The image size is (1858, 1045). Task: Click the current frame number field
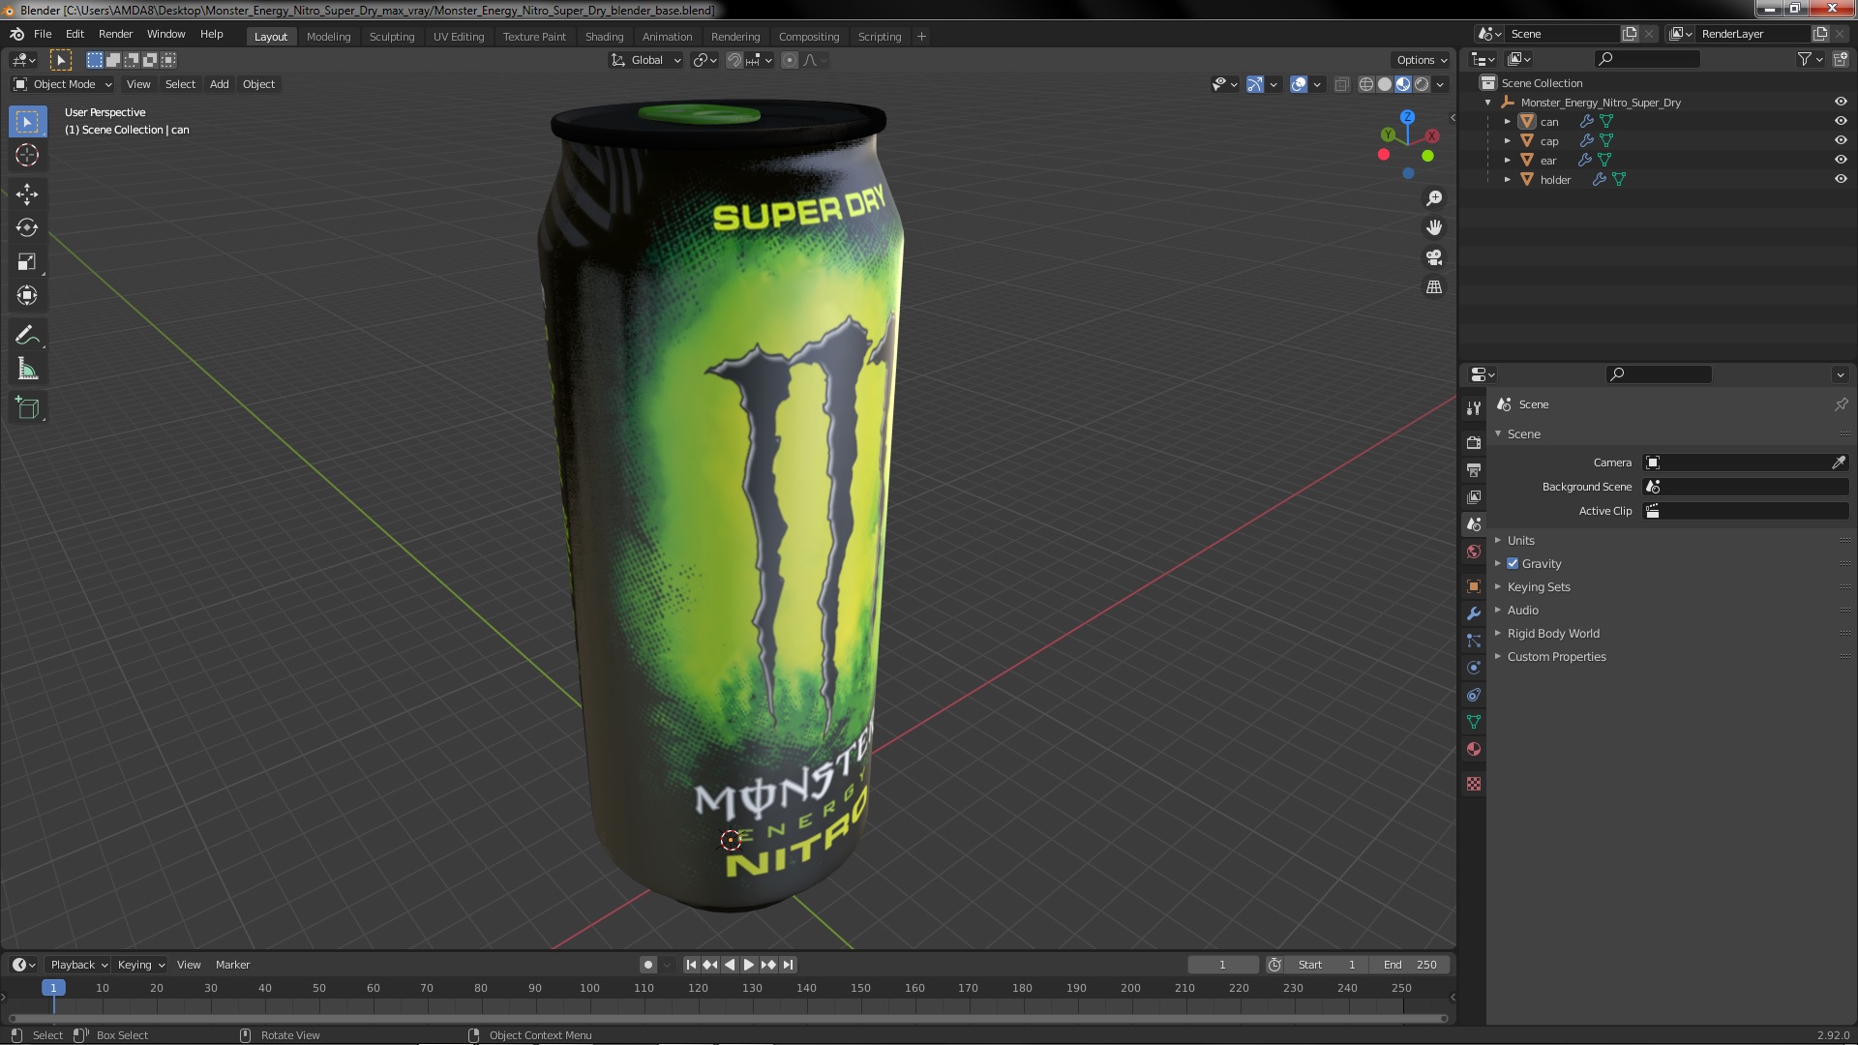[x=1222, y=965]
